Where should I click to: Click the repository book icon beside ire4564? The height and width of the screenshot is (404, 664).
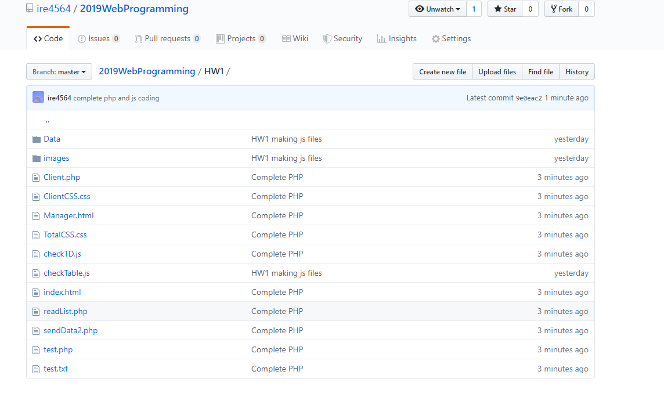[29, 9]
